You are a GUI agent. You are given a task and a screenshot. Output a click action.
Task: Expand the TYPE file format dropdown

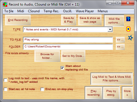[110, 30]
